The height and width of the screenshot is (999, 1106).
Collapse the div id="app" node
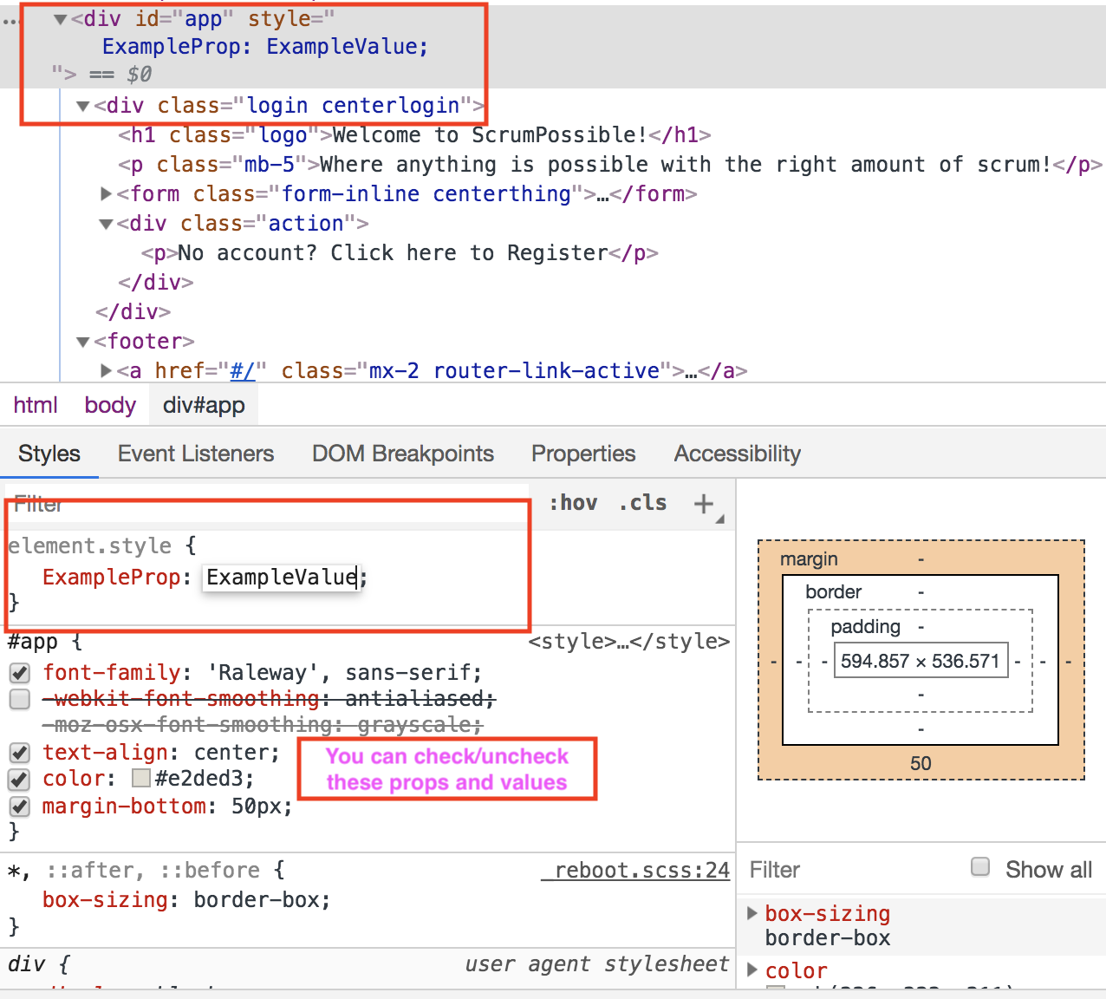[x=61, y=19]
